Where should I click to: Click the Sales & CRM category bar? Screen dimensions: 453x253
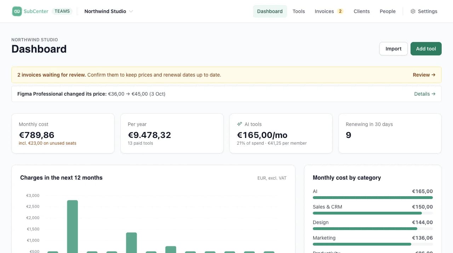point(373,213)
